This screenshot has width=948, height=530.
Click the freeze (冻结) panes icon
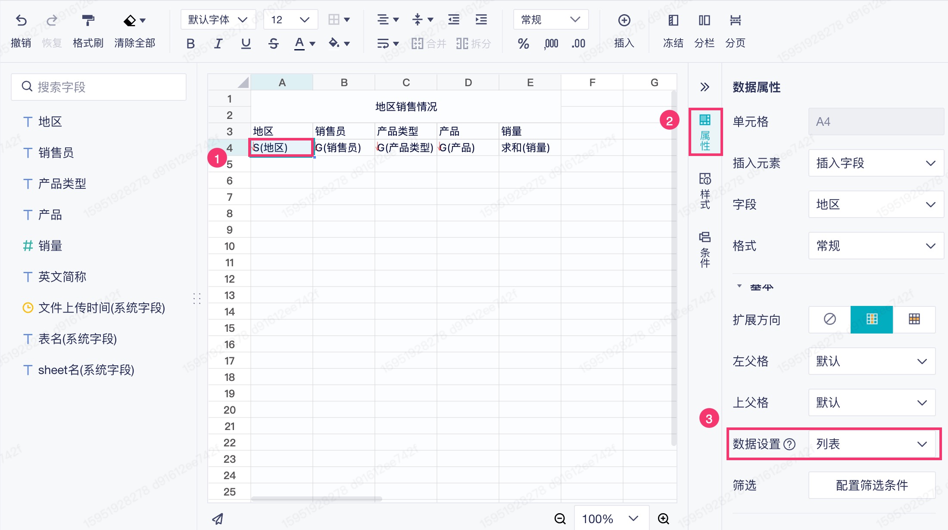673,20
